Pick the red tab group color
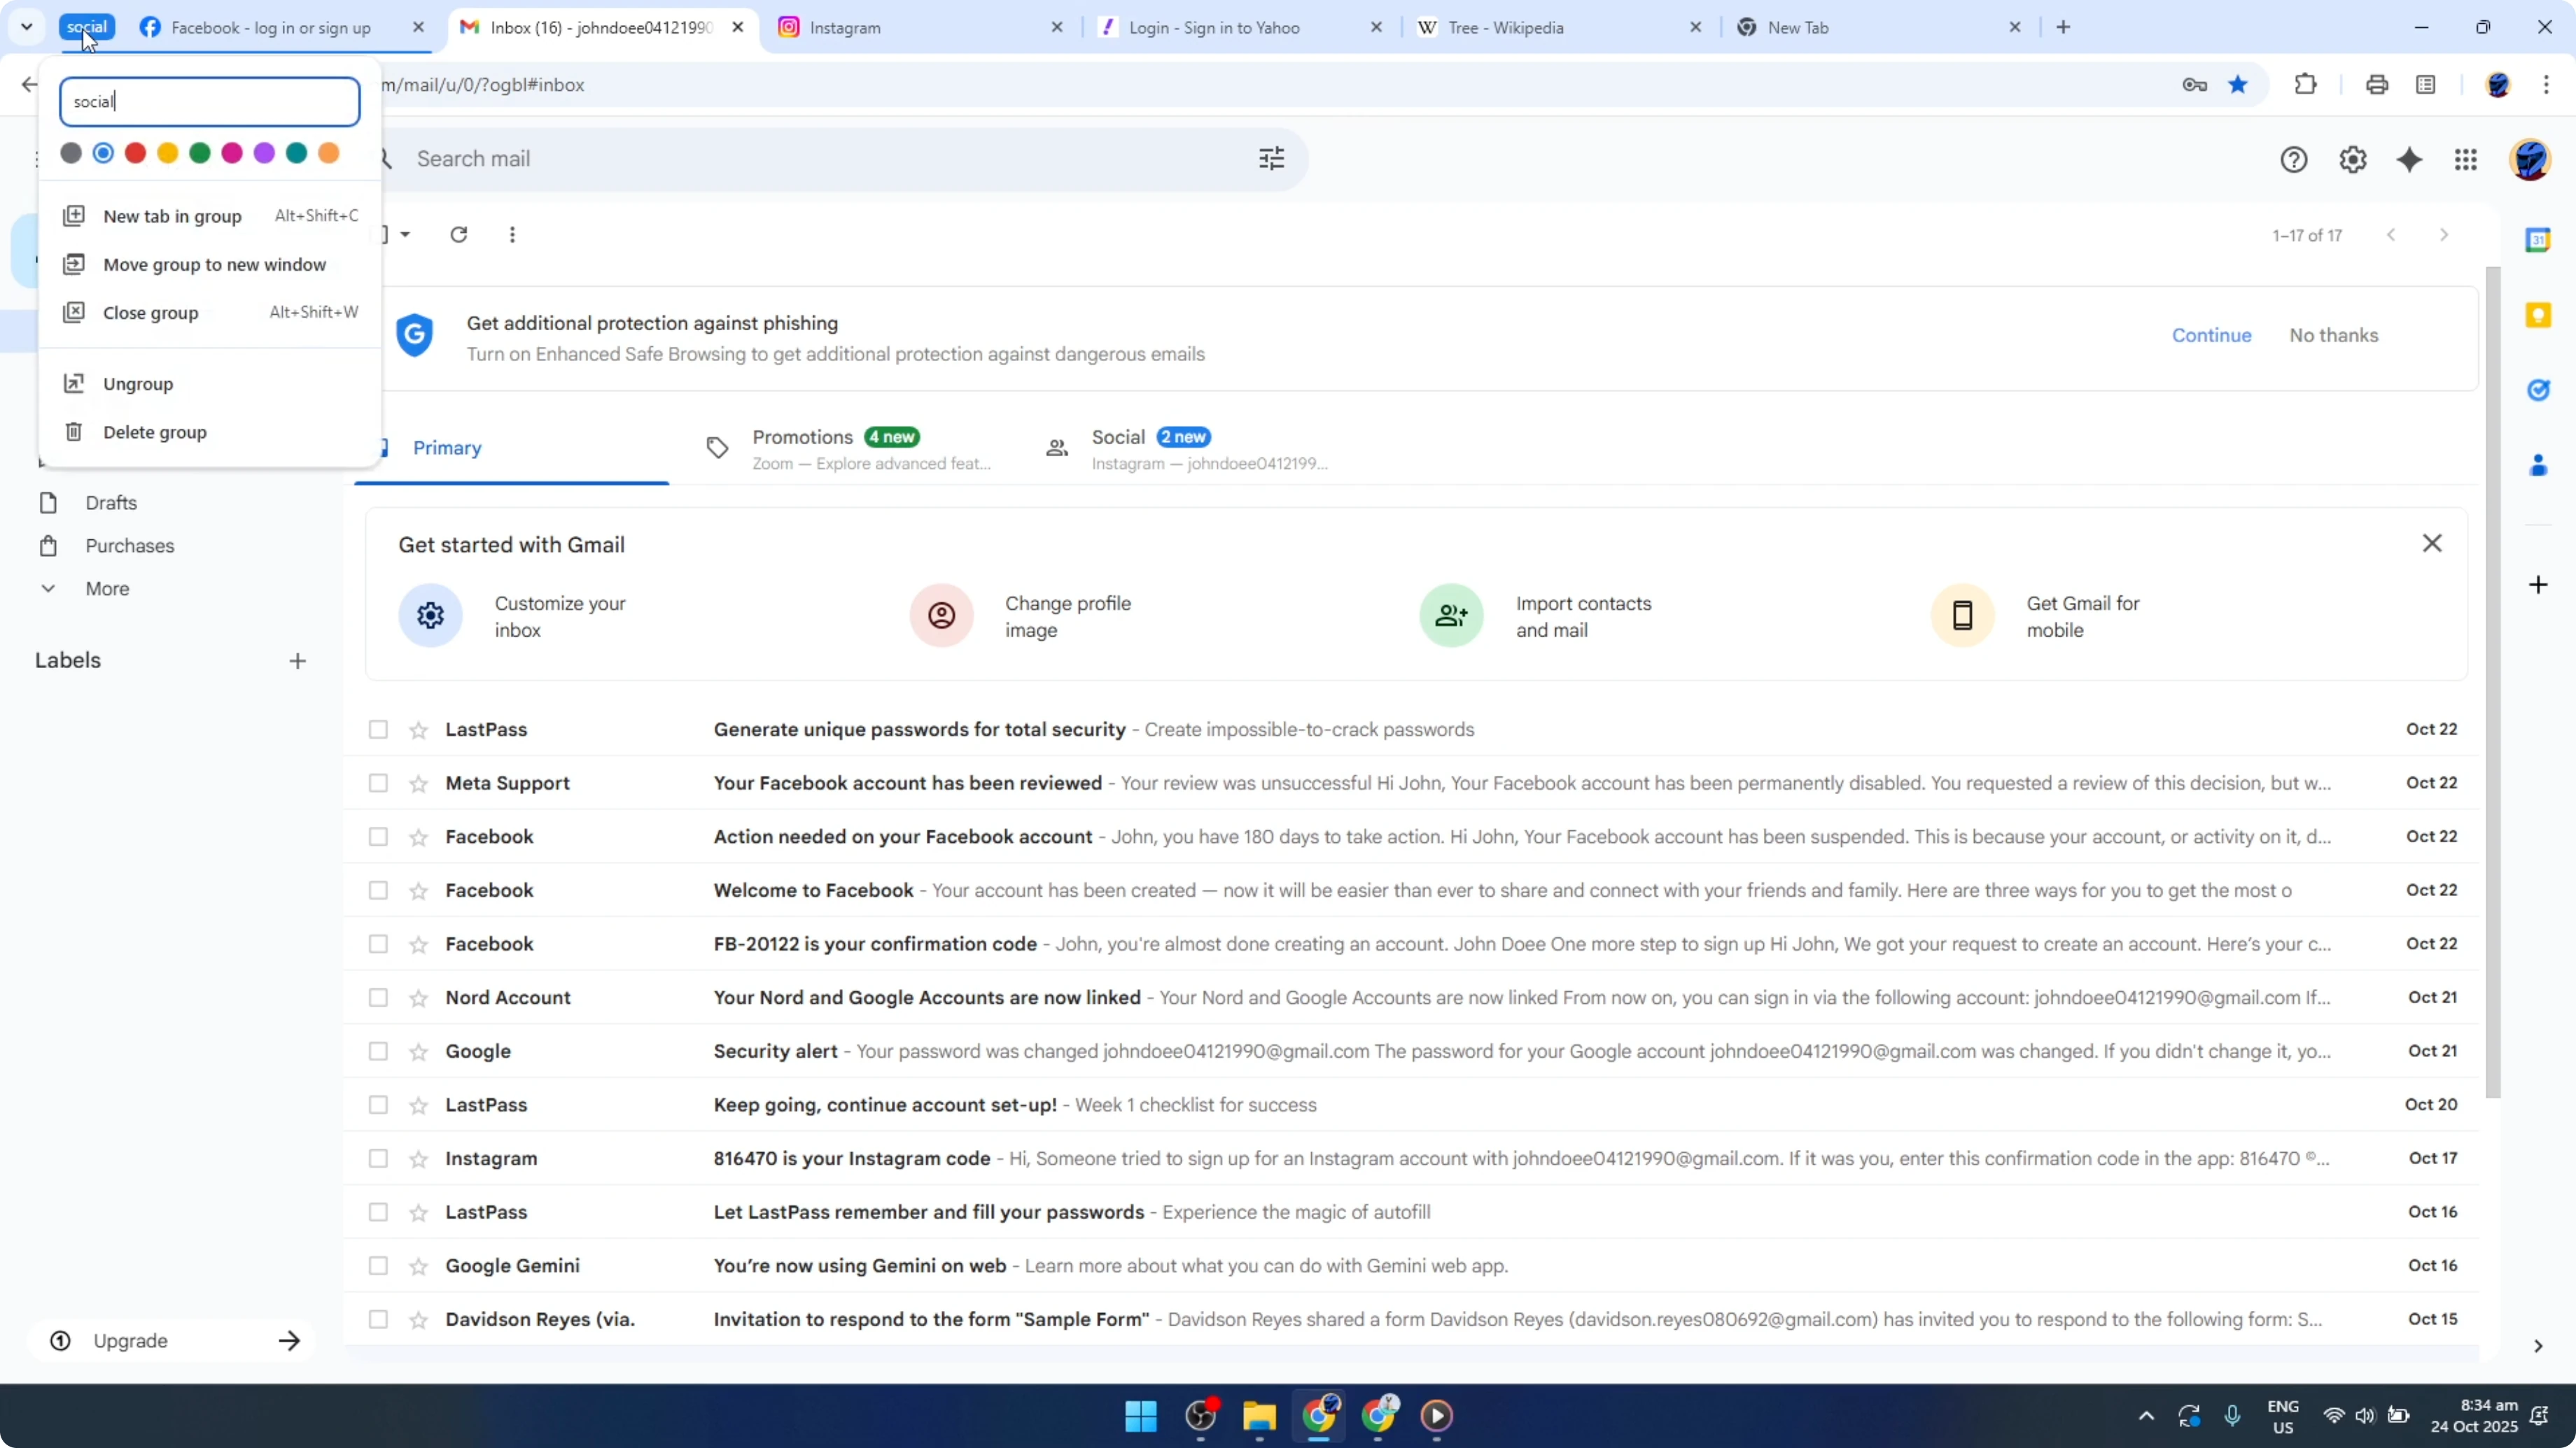Image resolution: width=2576 pixels, height=1448 pixels. (136, 152)
